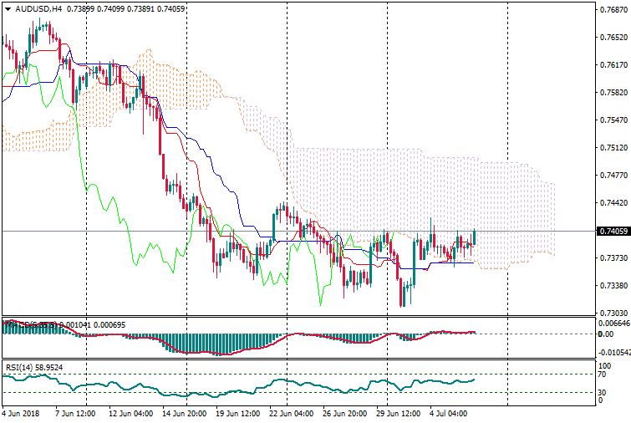The height and width of the screenshot is (423, 631).
Task: Select the 29 Jun 12:00 time label
Action: tap(396, 413)
